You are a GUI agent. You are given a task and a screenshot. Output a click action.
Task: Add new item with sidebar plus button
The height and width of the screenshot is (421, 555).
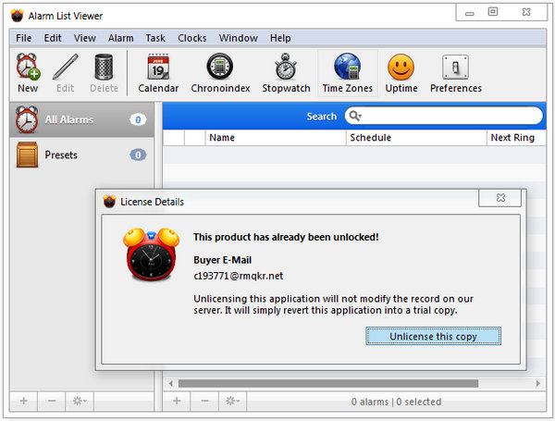click(x=24, y=402)
